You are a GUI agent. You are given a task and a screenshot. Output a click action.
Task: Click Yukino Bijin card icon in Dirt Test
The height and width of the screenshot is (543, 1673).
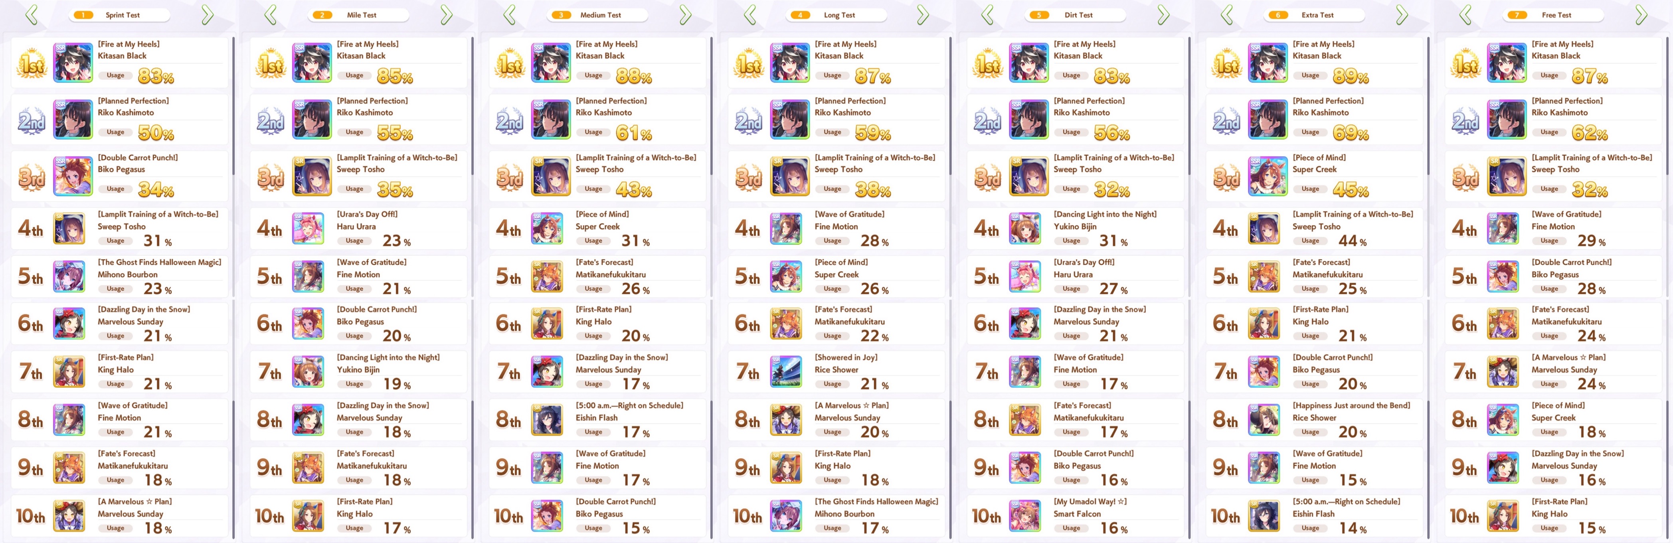pyautogui.click(x=1025, y=228)
